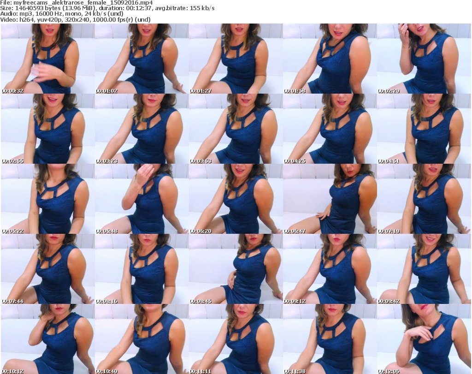Choose the thumbnail timestamped 00:05:22
The width and height of the screenshot is (472, 374).
(48, 199)
